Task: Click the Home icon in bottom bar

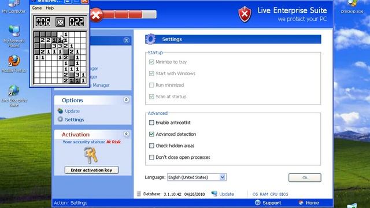Action: (x=301, y=203)
